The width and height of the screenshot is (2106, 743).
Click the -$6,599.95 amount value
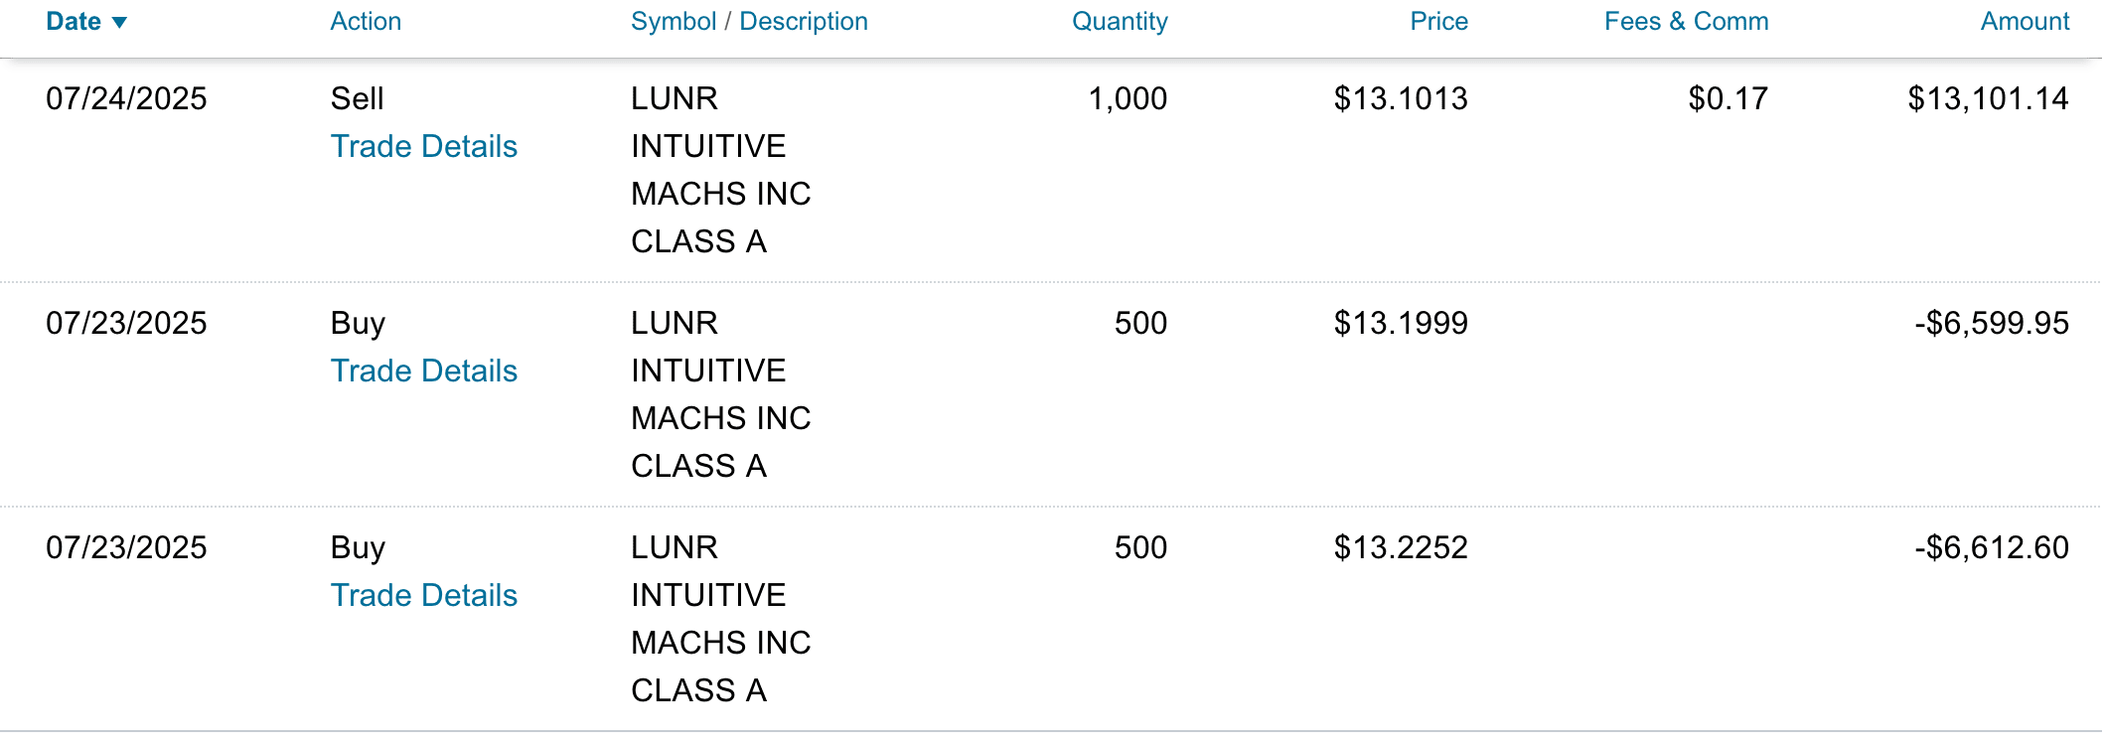click(1992, 324)
